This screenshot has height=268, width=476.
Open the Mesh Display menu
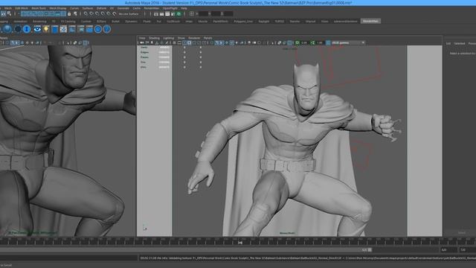point(58,8)
